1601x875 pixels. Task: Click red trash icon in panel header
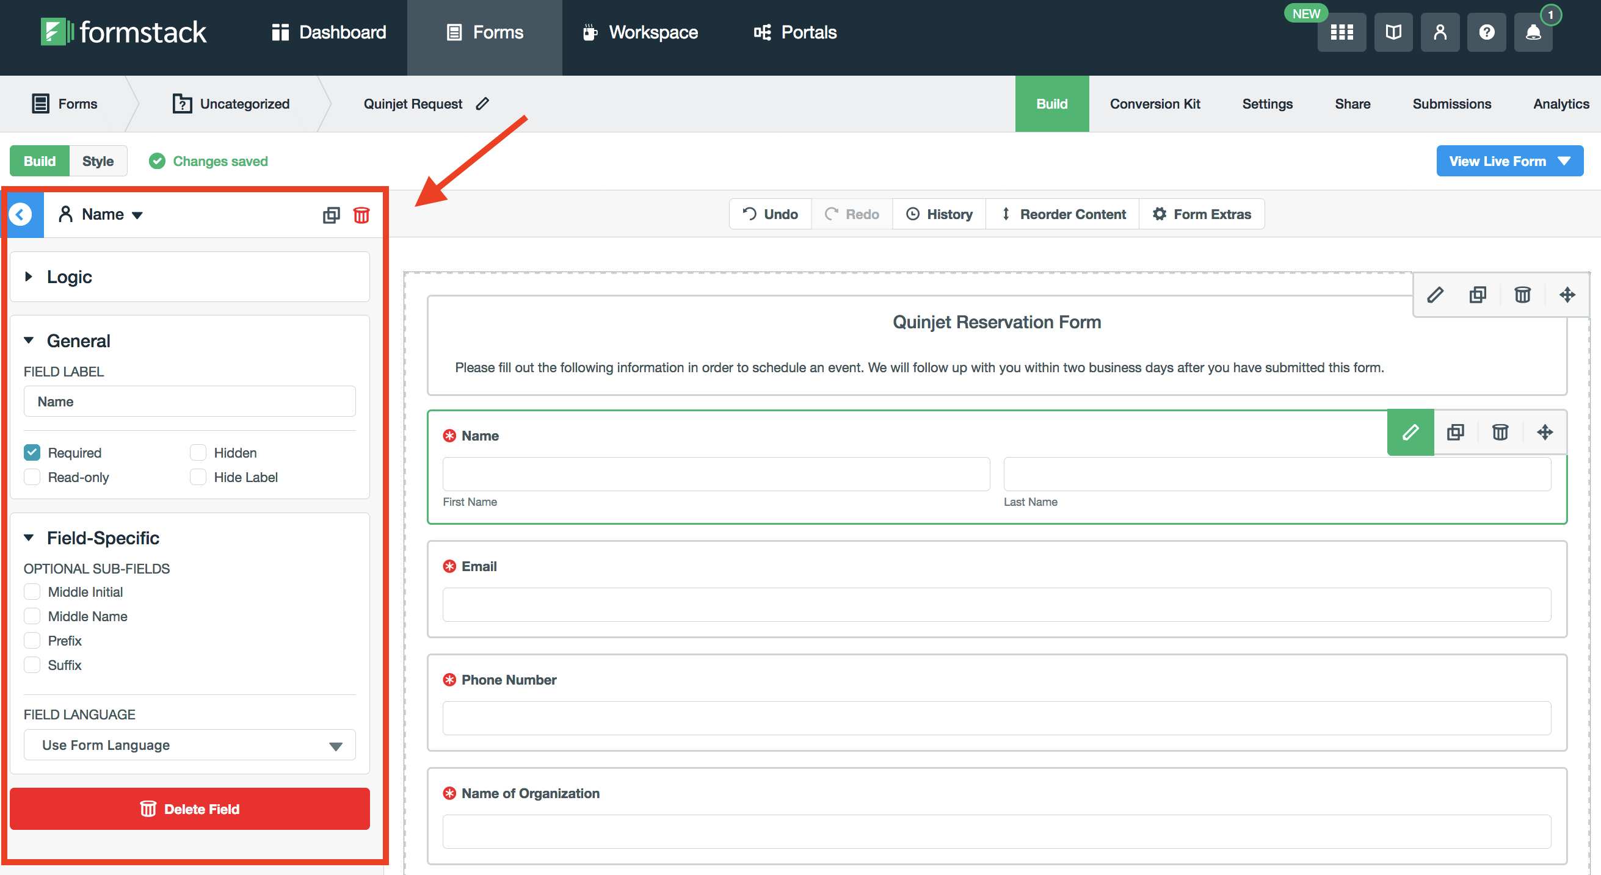[x=361, y=215]
